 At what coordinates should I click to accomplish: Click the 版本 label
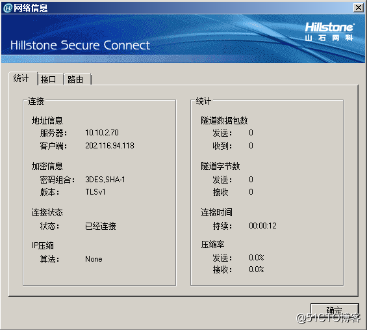[x=49, y=192]
